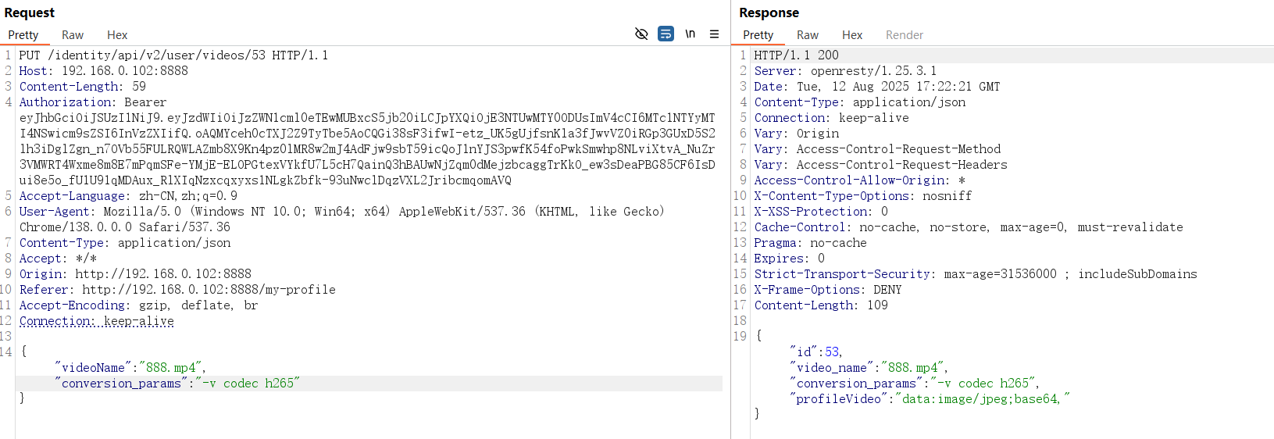Screen dimensions: 1274x439
Task: Toggle the word wrap icon in Request
Action: [666, 34]
